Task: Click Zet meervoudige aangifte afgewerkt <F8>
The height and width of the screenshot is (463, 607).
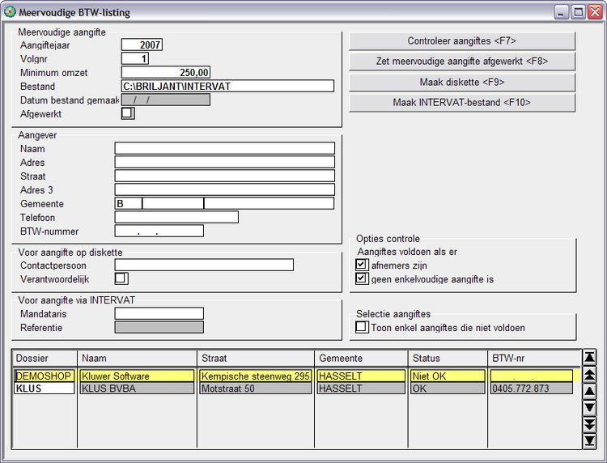Action: pos(462,62)
